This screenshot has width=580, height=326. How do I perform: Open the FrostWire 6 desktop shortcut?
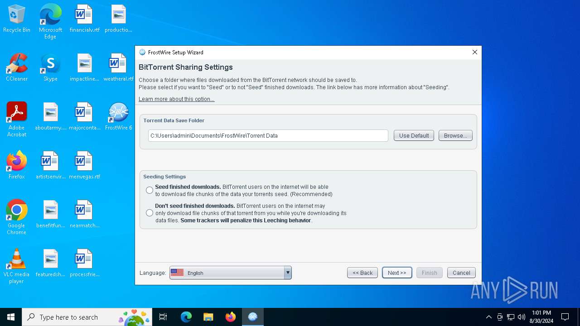point(118,117)
